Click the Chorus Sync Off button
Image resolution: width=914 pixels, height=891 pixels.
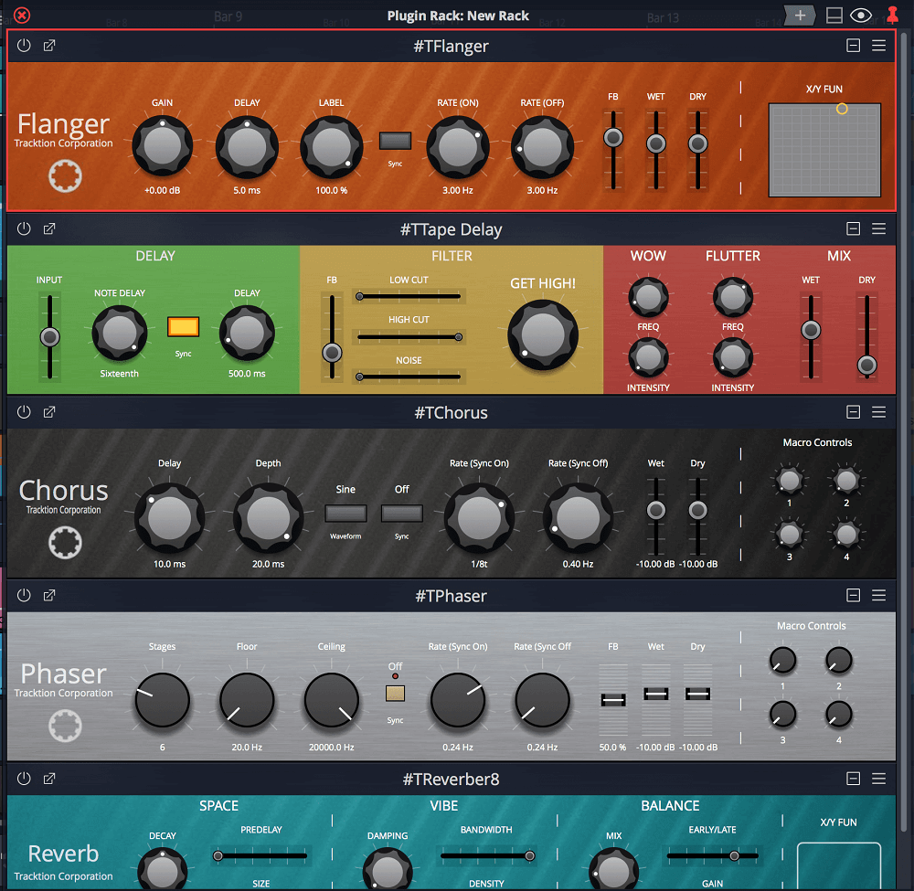[x=401, y=514]
